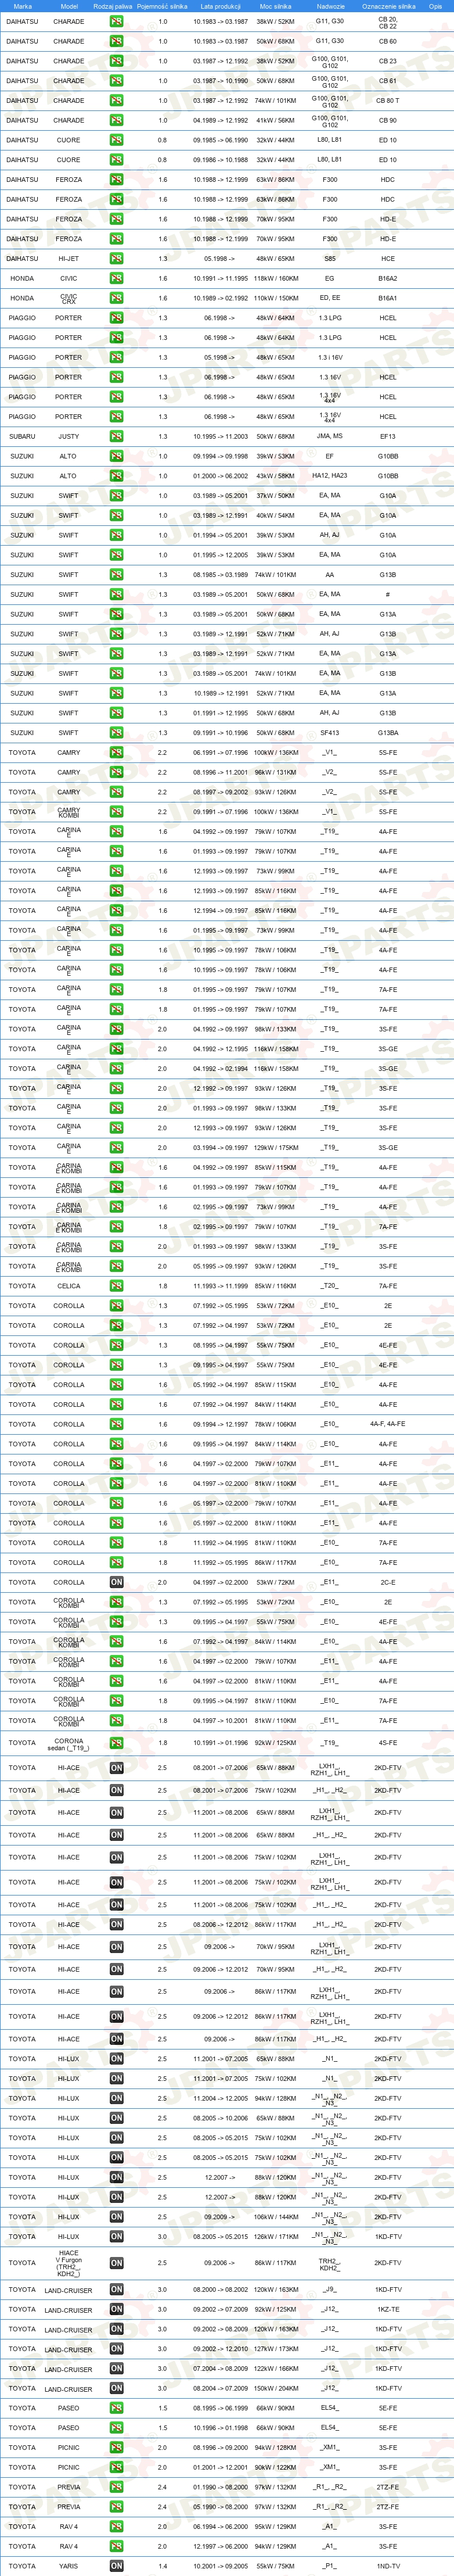The image size is (454, 2576).
Task: Select engine code 1ND-TV
Action: point(387,2566)
